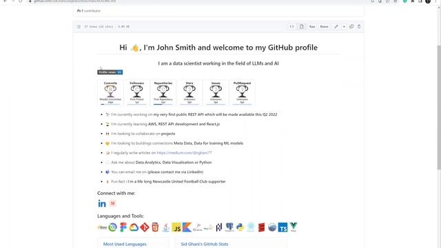
Task: Click the 'Connect with me:' heading
Action: click(116, 193)
